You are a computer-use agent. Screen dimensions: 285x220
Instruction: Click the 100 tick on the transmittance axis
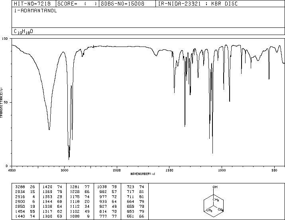pyautogui.click(x=5, y=39)
